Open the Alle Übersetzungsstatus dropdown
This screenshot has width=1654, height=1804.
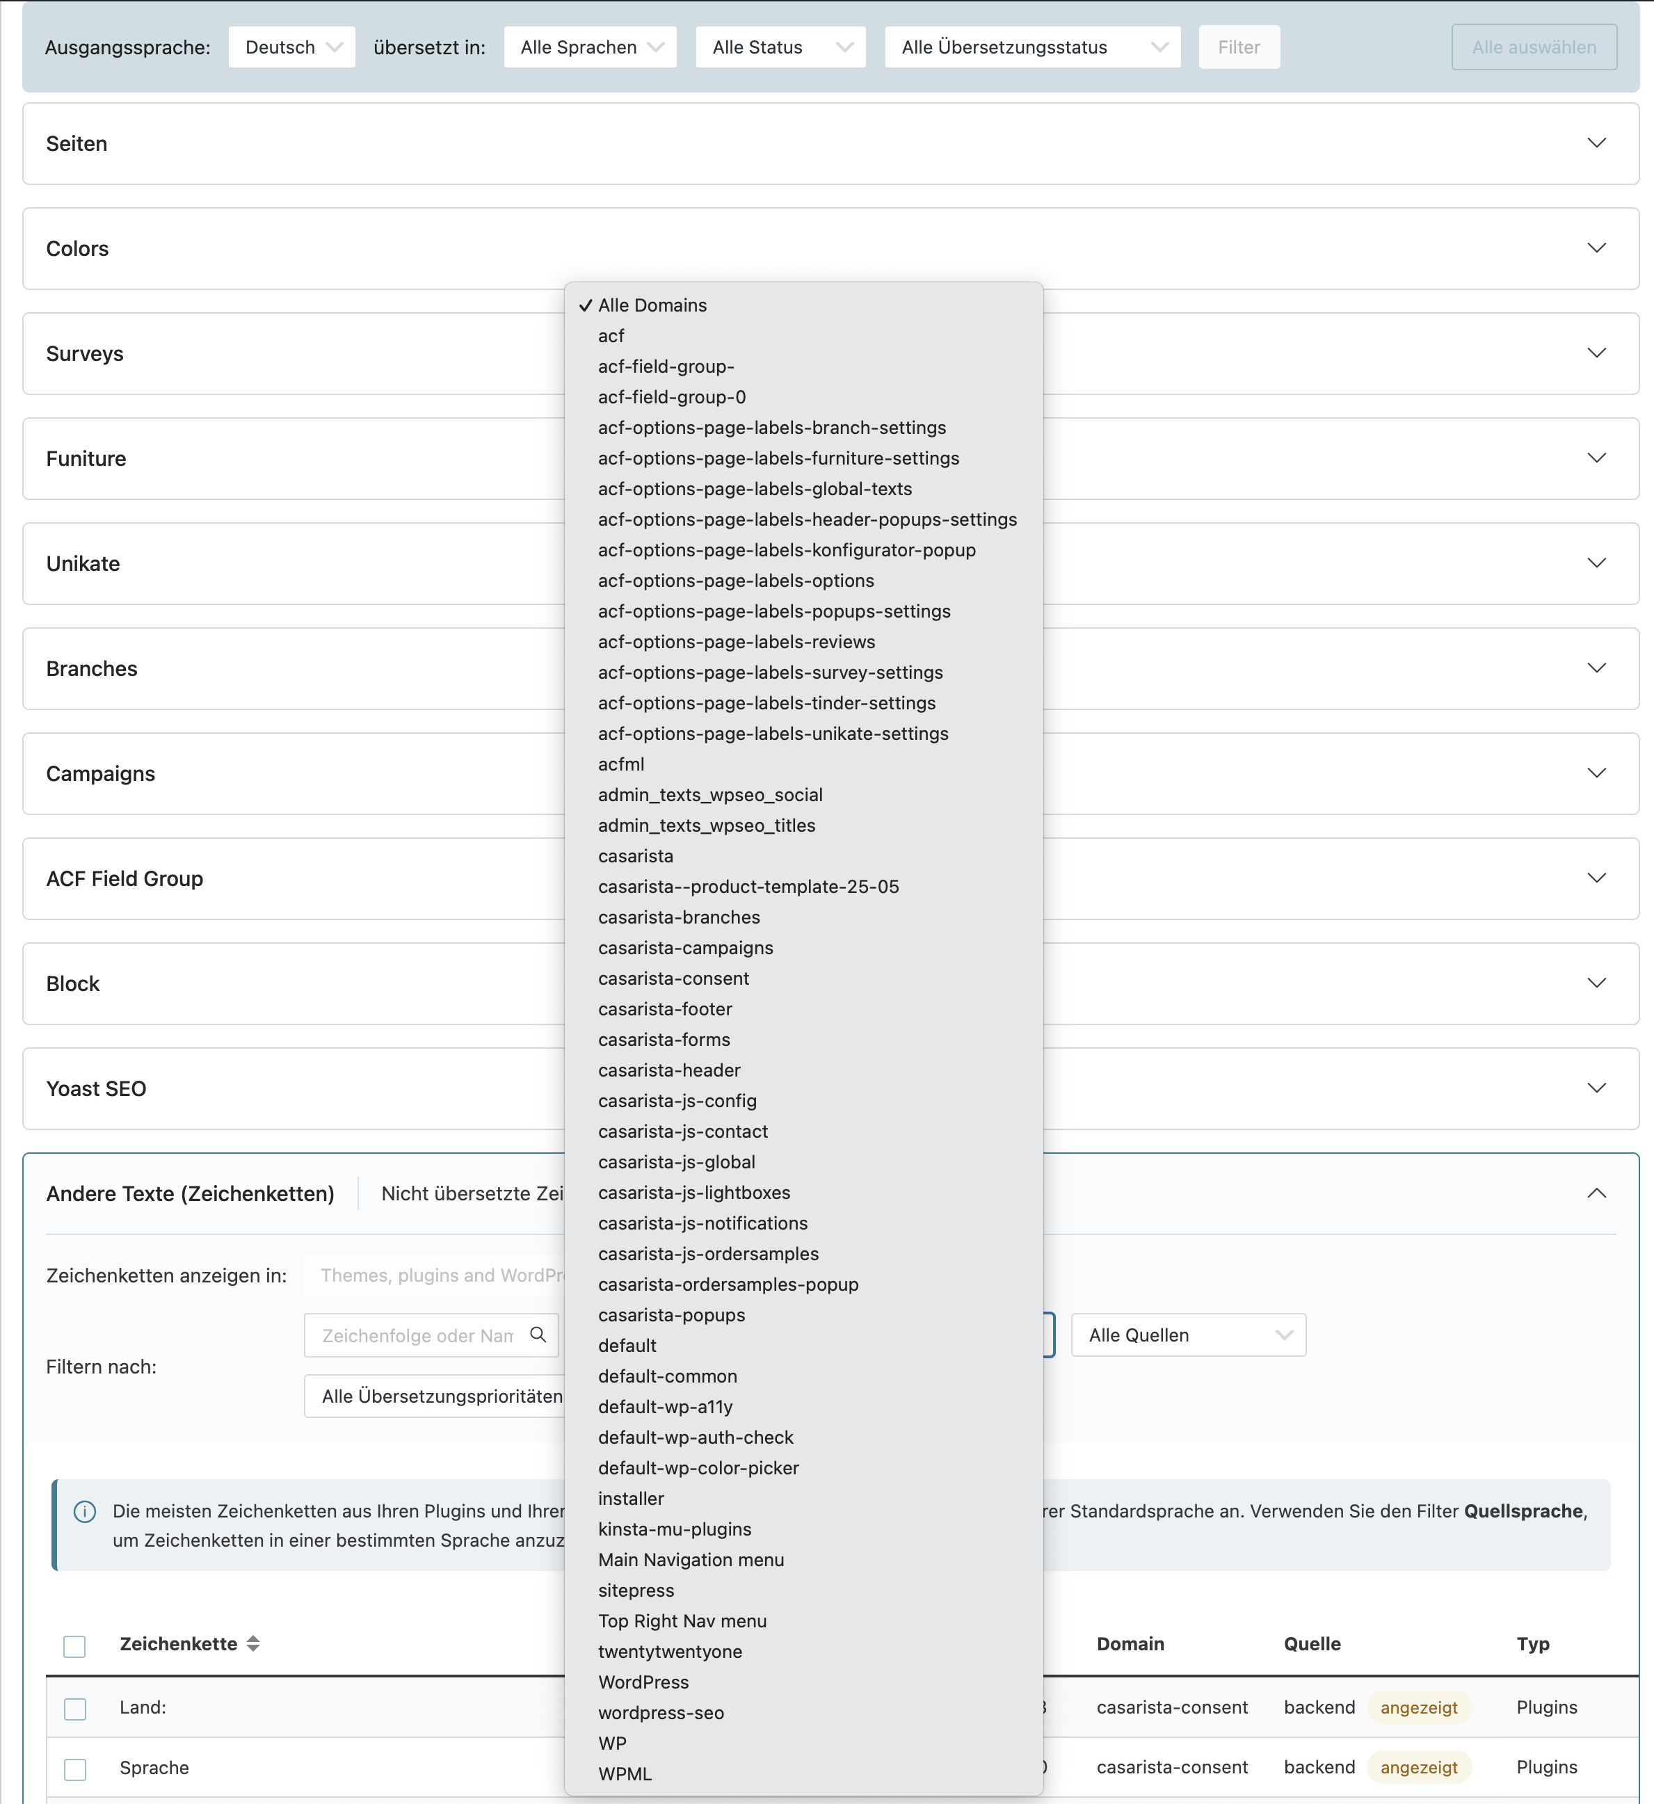(1032, 47)
